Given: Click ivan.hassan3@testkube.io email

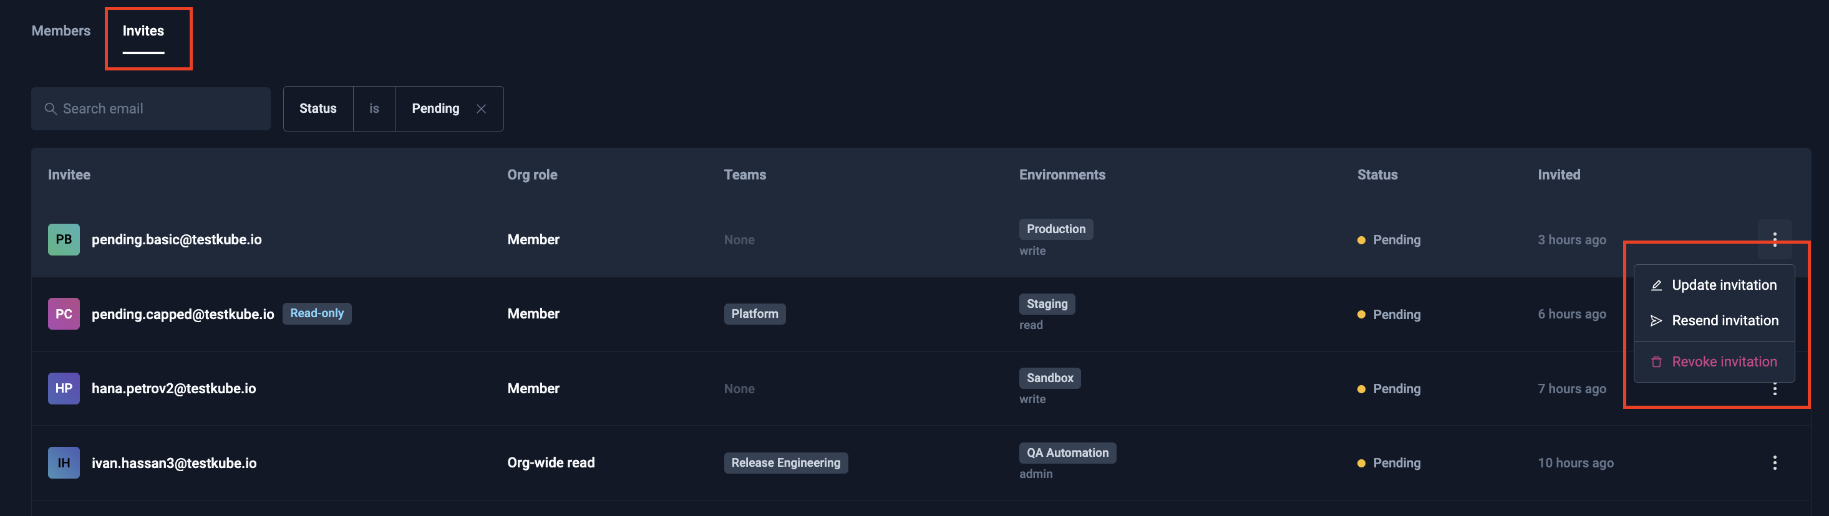Looking at the screenshot, I should tap(174, 463).
